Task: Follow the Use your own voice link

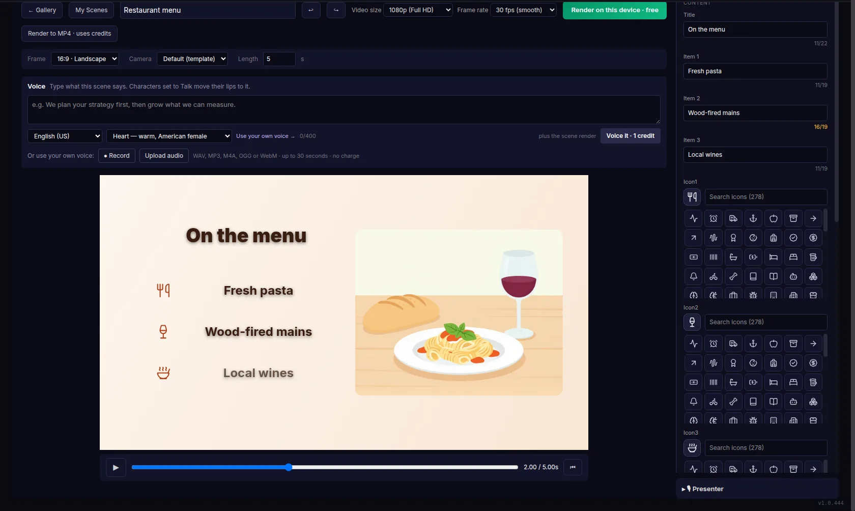Action: coord(265,136)
